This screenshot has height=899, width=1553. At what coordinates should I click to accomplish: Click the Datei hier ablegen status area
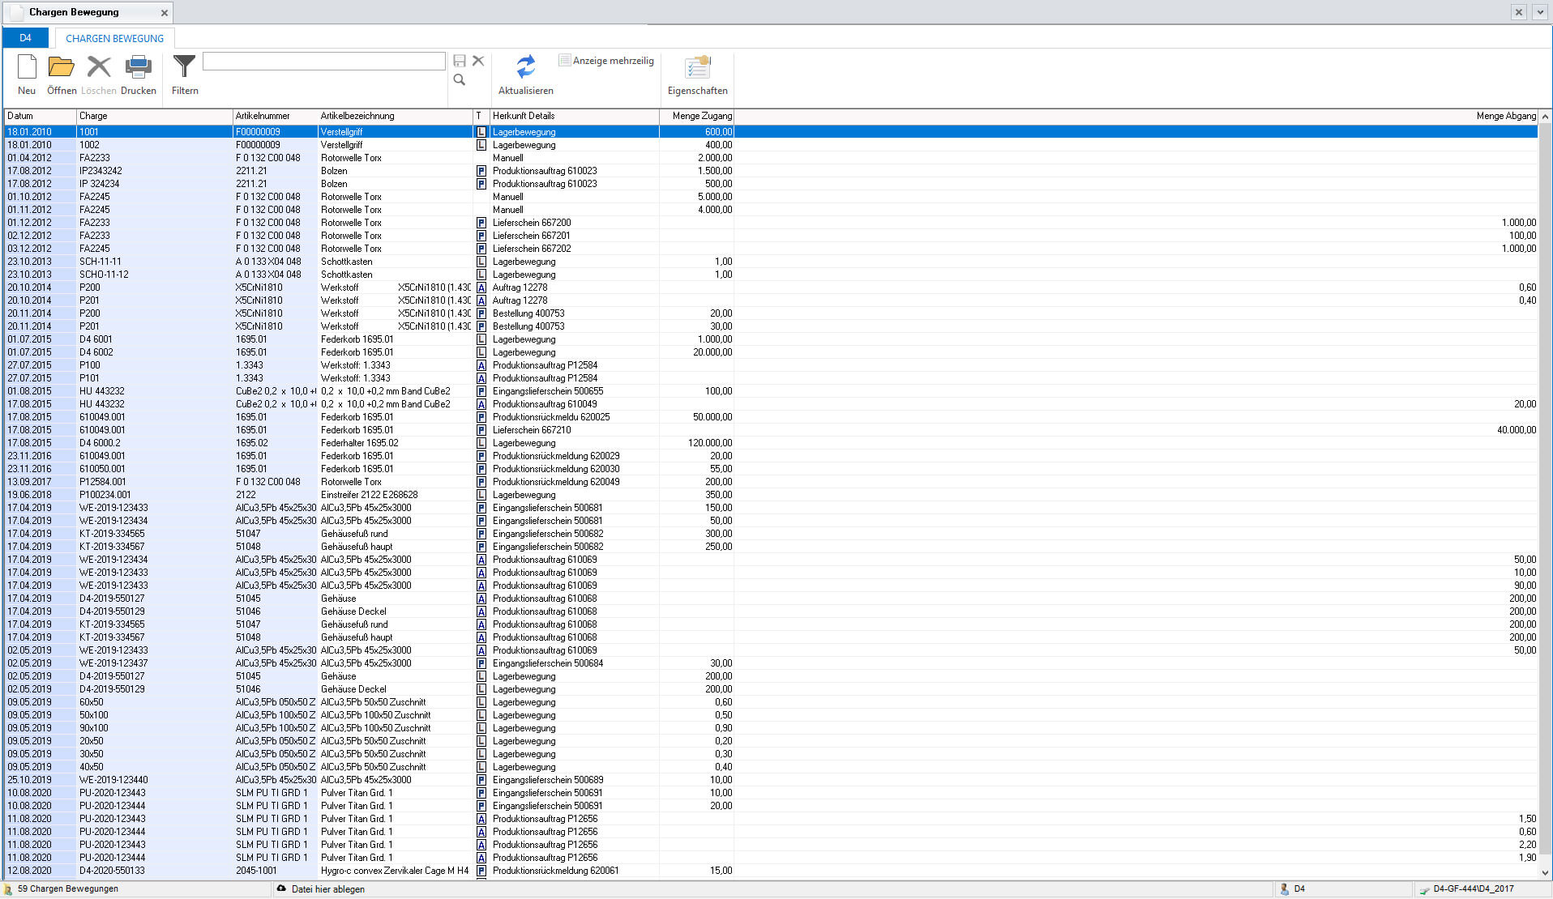click(327, 889)
